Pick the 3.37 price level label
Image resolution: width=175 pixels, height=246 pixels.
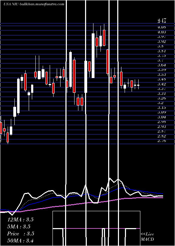click(162, 89)
